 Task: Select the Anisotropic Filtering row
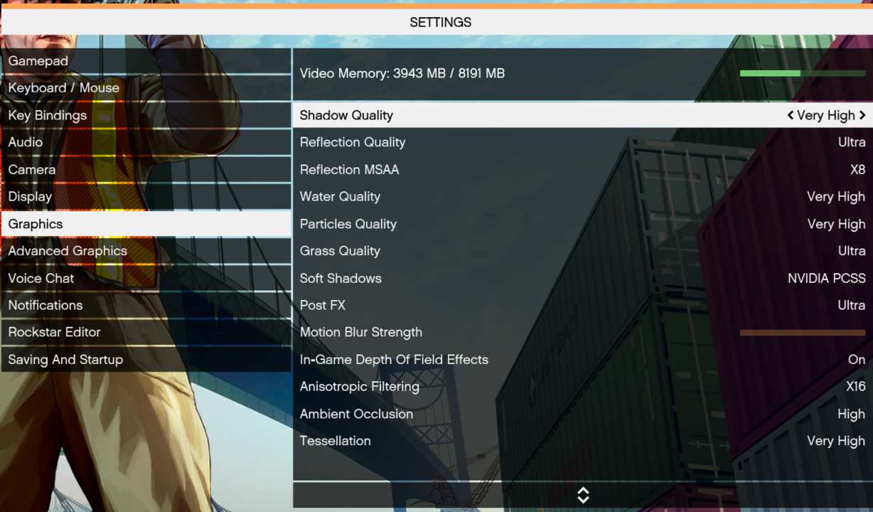[x=583, y=387]
